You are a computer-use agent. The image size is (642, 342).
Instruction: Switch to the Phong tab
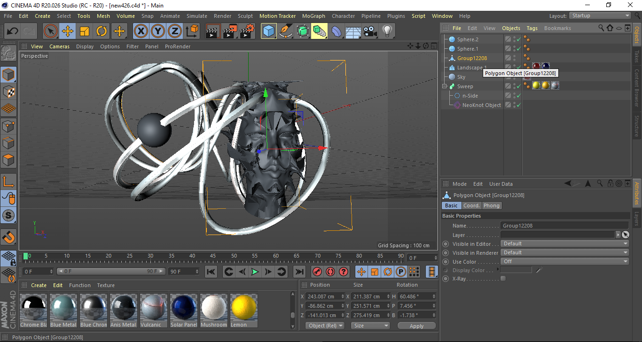click(492, 205)
